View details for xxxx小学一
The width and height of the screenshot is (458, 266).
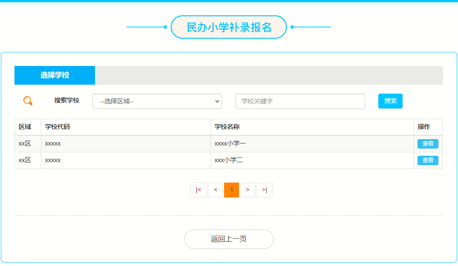tap(428, 144)
